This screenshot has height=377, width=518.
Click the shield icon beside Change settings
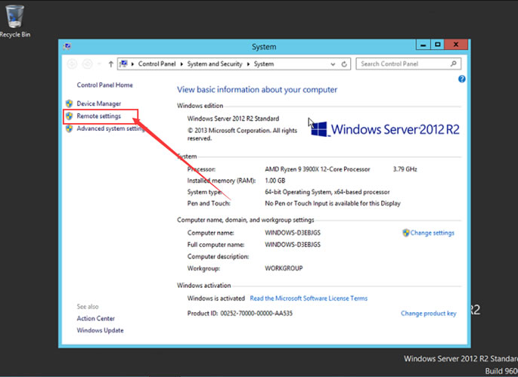pos(406,233)
